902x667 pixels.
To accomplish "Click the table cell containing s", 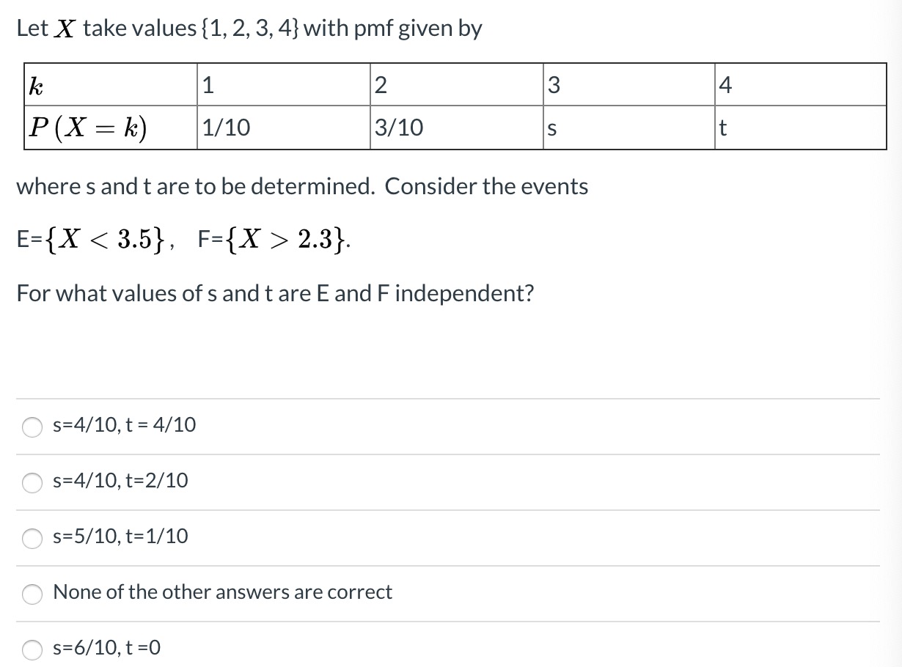I will (x=629, y=128).
